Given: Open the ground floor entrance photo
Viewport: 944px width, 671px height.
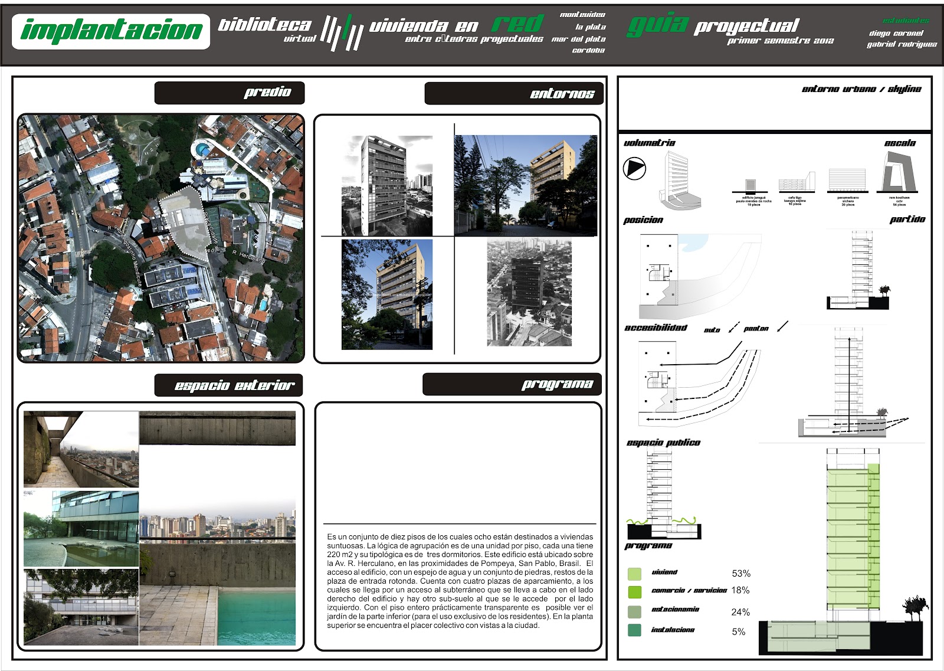Looking at the screenshot, I should coord(81,607).
